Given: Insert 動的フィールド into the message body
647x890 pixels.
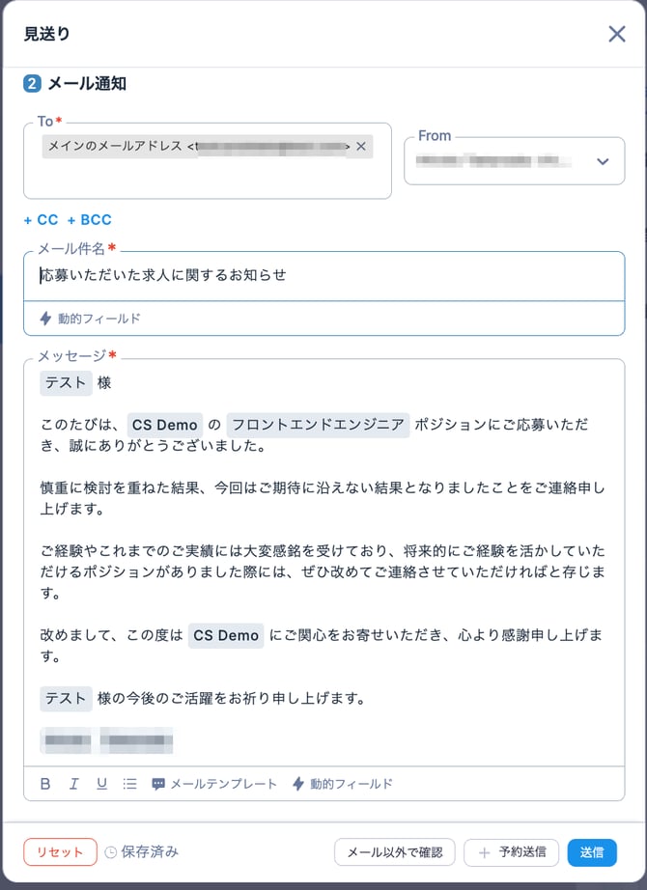Looking at the screenshot, I should point(342,784).
